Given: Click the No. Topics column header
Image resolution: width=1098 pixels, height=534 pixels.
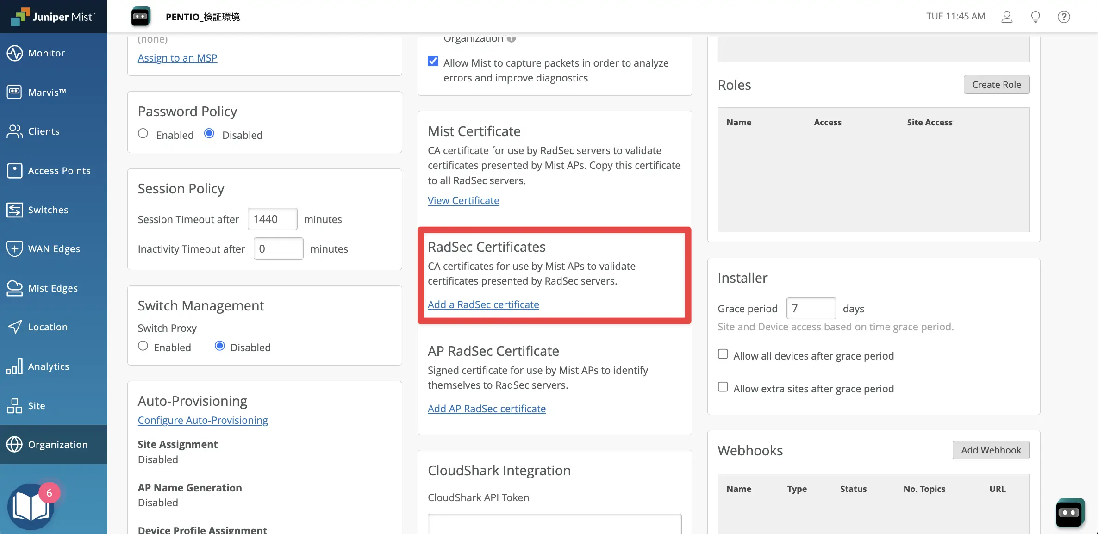Looking at the screenshot, I should click(x=924, y=489).
